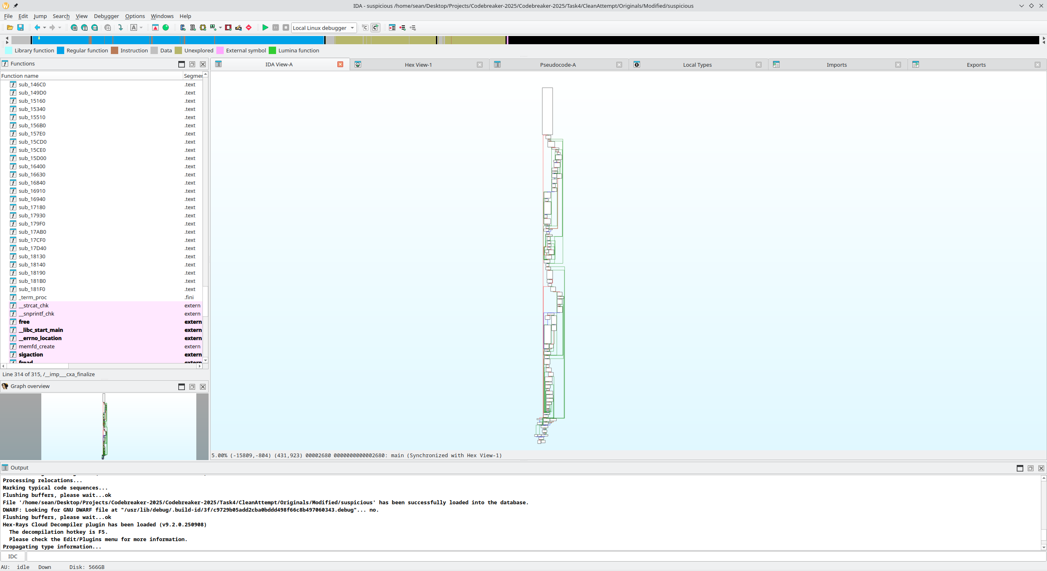Click the teal downward jump arrow icon
This screenshot has width=1047, height=571.
point(121,27)
